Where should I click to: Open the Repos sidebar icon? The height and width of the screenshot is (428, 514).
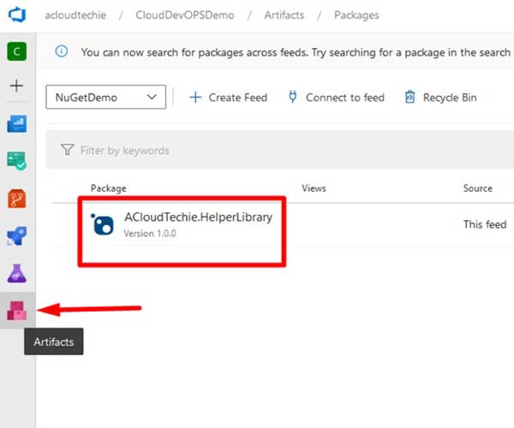click(x=17, y=198)
